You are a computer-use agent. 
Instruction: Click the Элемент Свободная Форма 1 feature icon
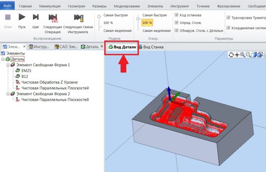click(13, 64)
